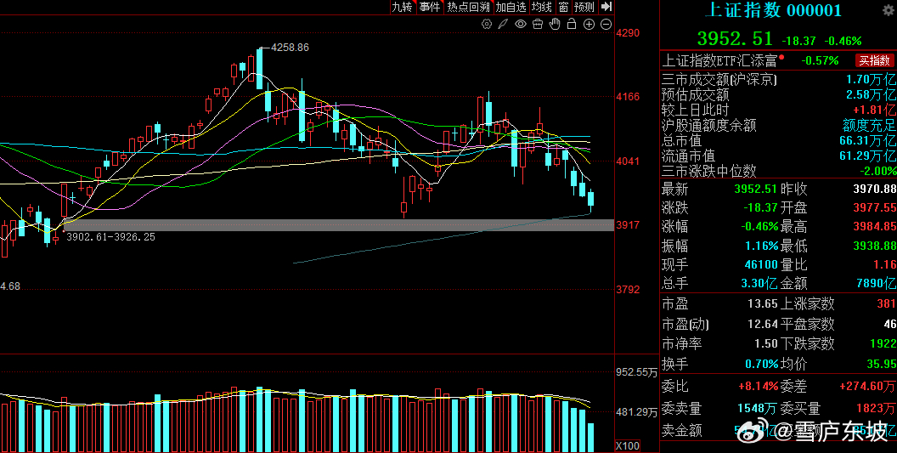
Task: Click the 市净率 value 1.50
Action: 766,343
